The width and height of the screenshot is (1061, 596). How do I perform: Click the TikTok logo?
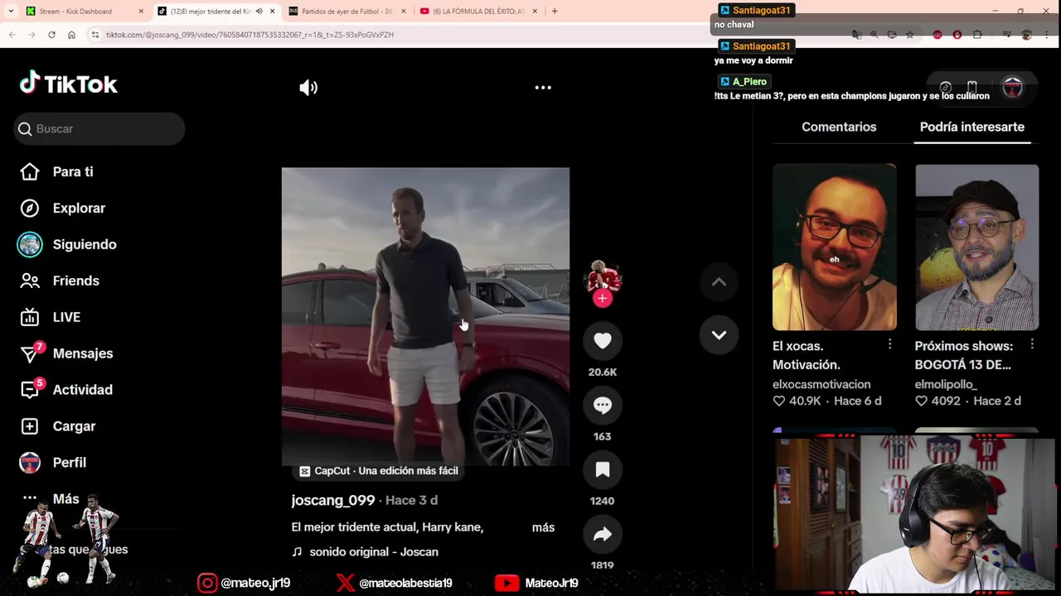[x=69, y=83]
